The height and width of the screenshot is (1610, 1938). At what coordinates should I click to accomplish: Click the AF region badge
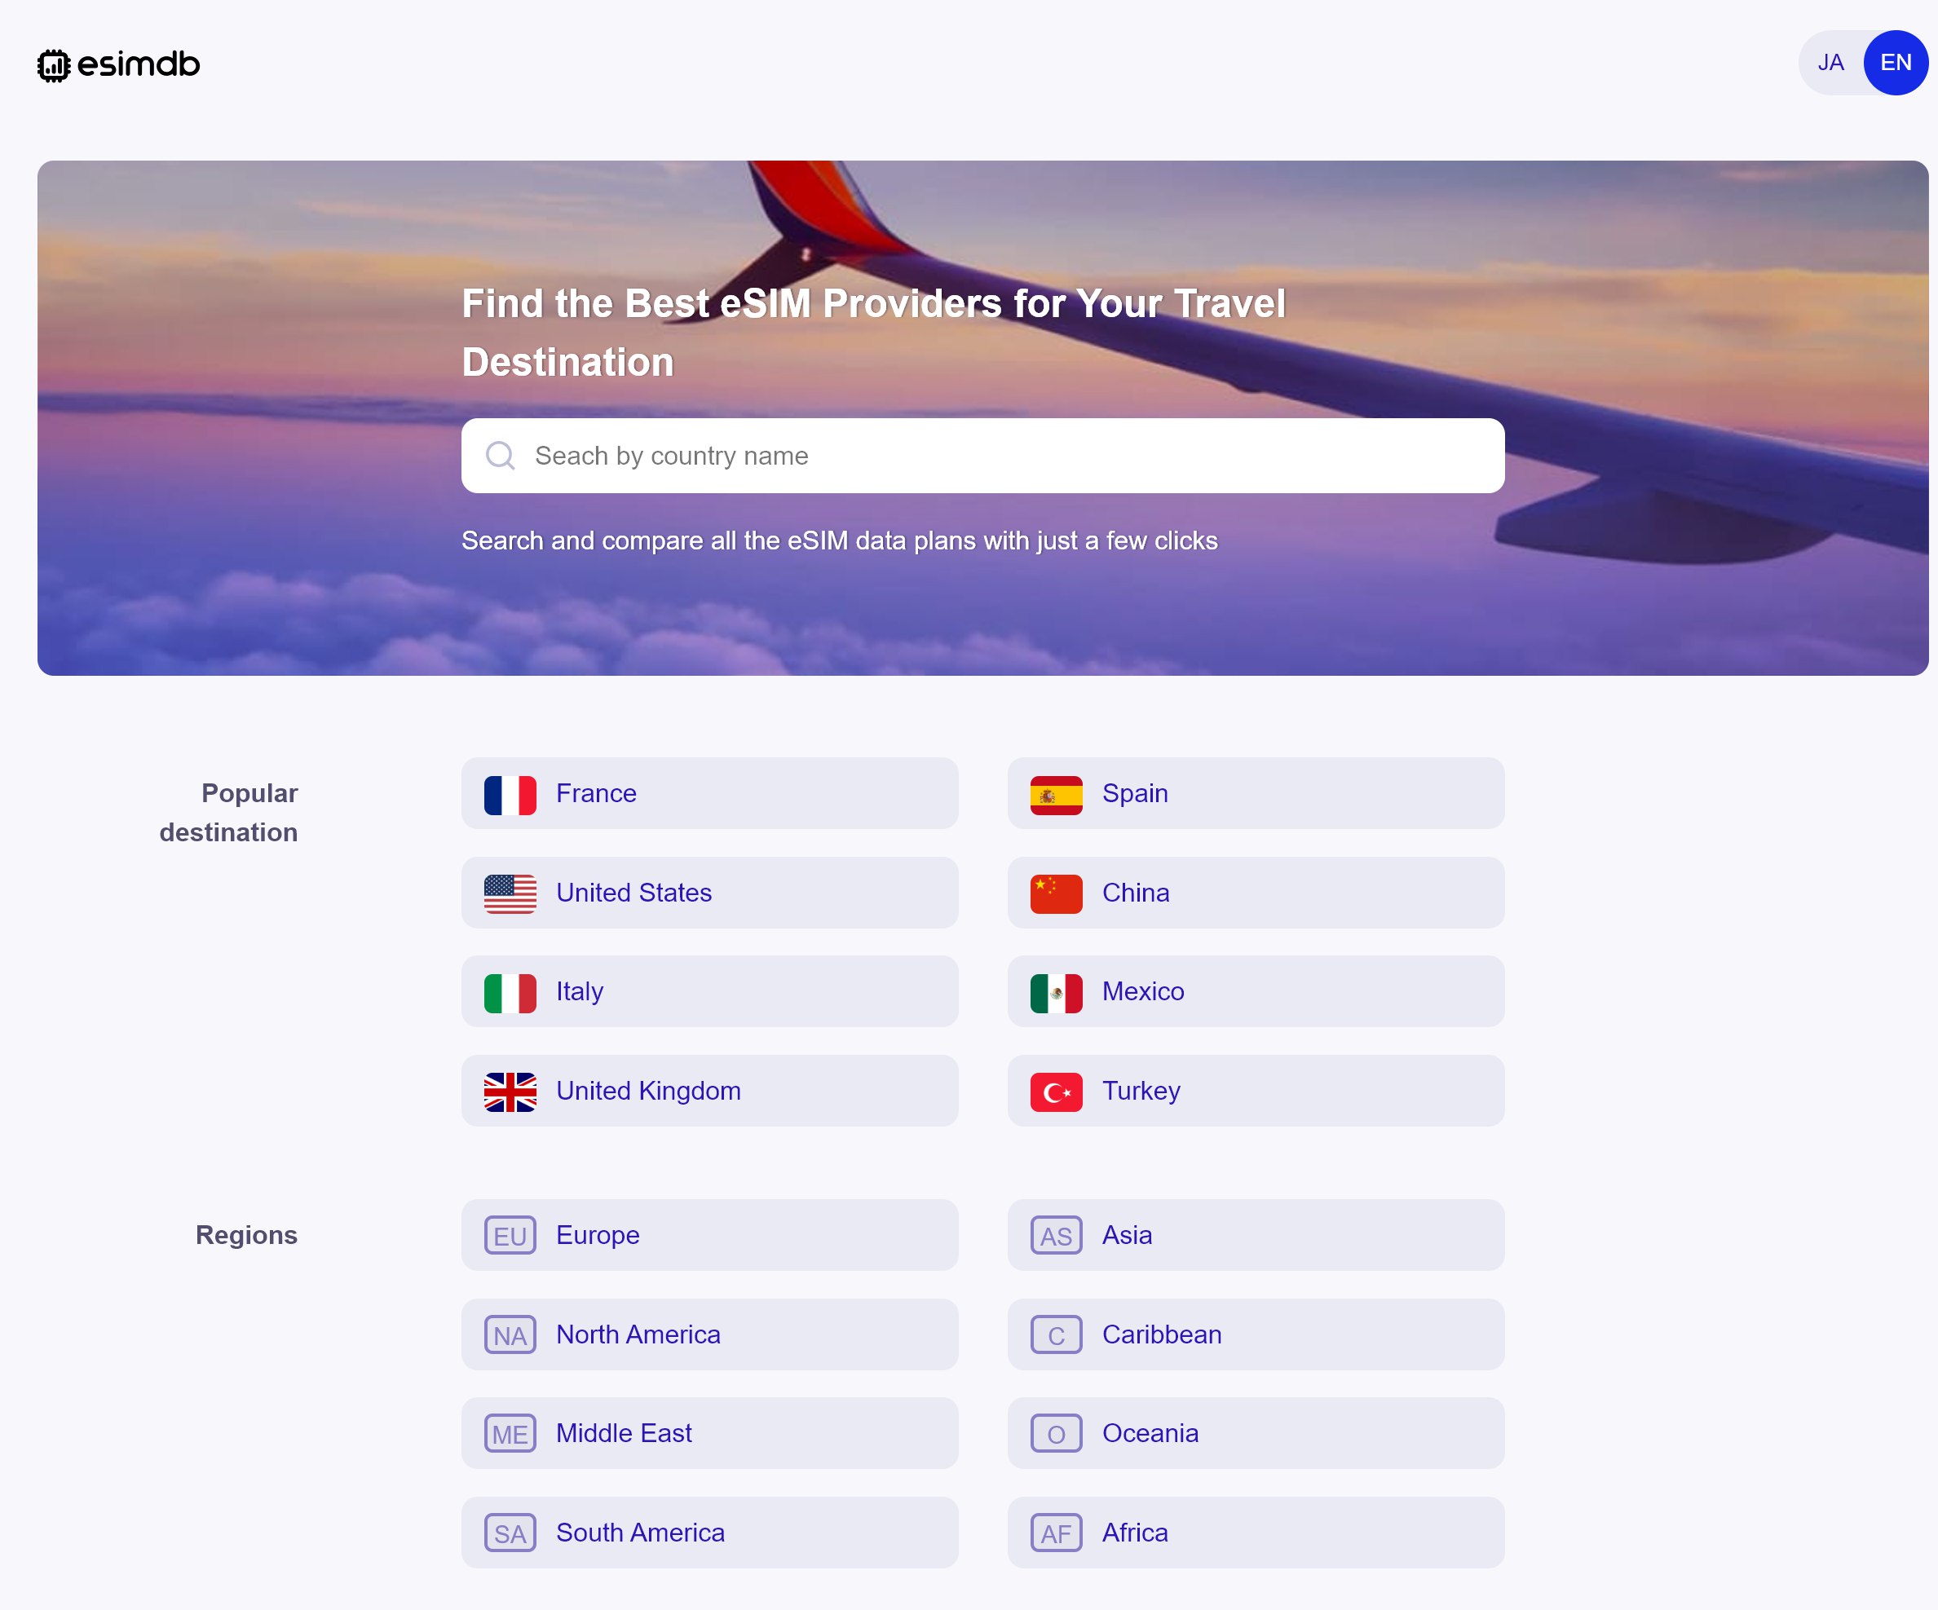click(1056, 1533)
